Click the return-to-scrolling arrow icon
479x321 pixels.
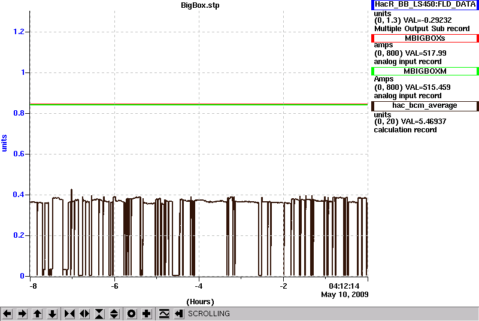tap(179, 314)
